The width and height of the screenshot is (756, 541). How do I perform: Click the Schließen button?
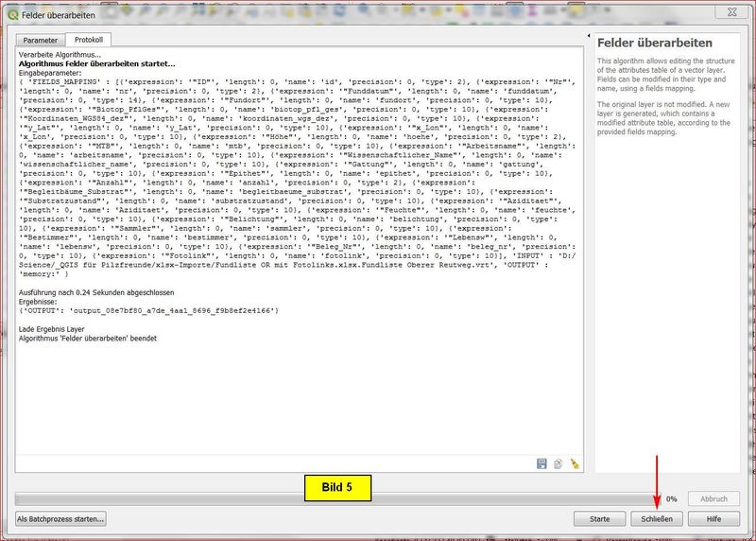point(657,518)
